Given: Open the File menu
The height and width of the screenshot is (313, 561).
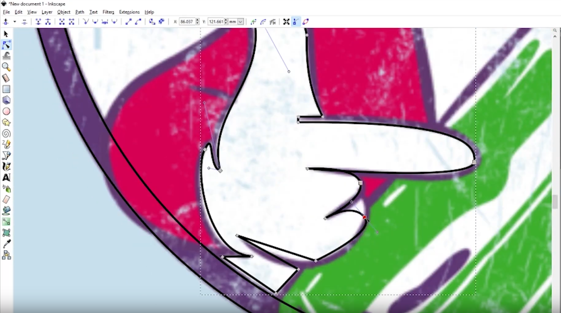Looking at the screenshot, I should [6, 12].
